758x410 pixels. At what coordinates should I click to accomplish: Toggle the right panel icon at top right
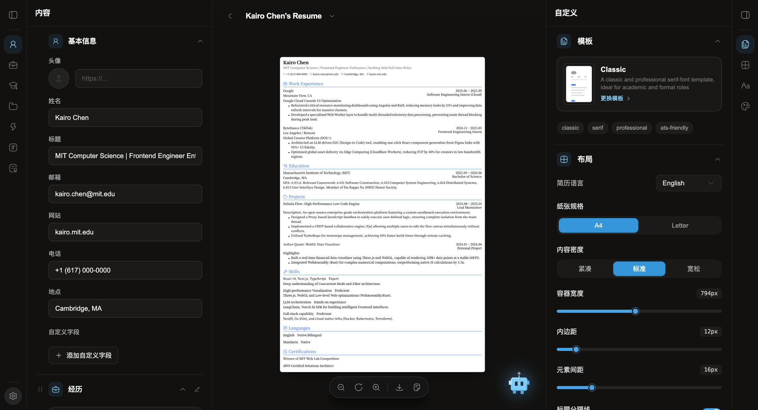(x=745, y=15)
